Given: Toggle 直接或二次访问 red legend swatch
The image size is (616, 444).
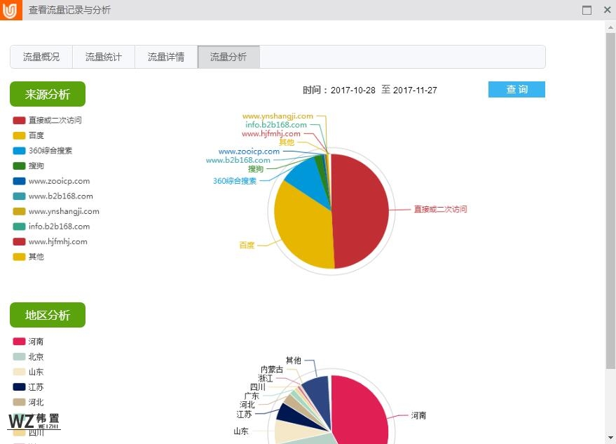Looking at the screenshot, I should point(20,121).
